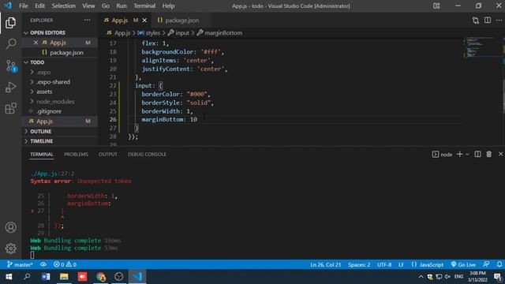Viewport: 505px width, 284px height.
Task: Open the Explorer view in activity bar
Action: click(x=10, y=23)
